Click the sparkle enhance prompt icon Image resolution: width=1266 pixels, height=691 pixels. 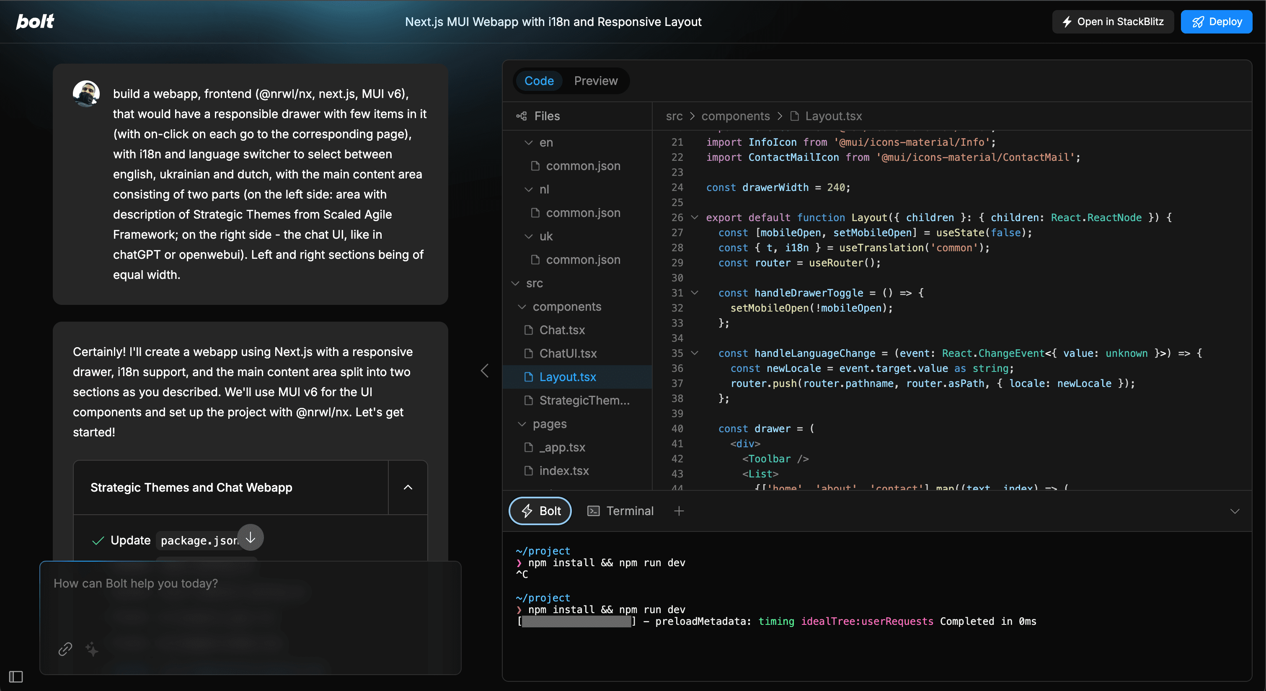pos(92,649)
